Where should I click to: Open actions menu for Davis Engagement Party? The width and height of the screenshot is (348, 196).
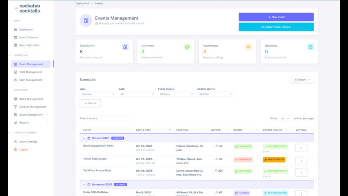pos(301,148)
